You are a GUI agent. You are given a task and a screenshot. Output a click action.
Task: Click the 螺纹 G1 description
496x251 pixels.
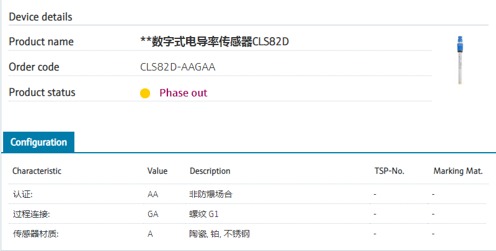(x=204, y=214)
